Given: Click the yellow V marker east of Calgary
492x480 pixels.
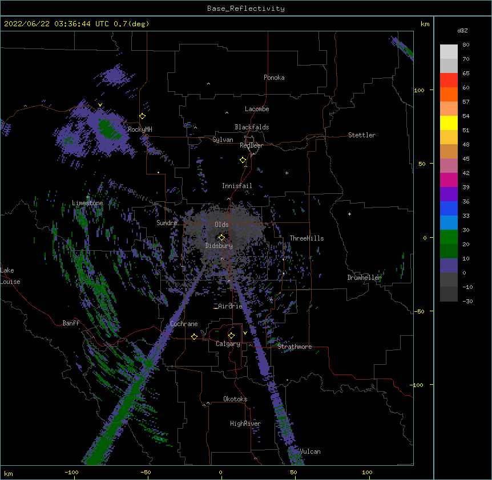Looking at the screenshot, I should coord(245,333).
